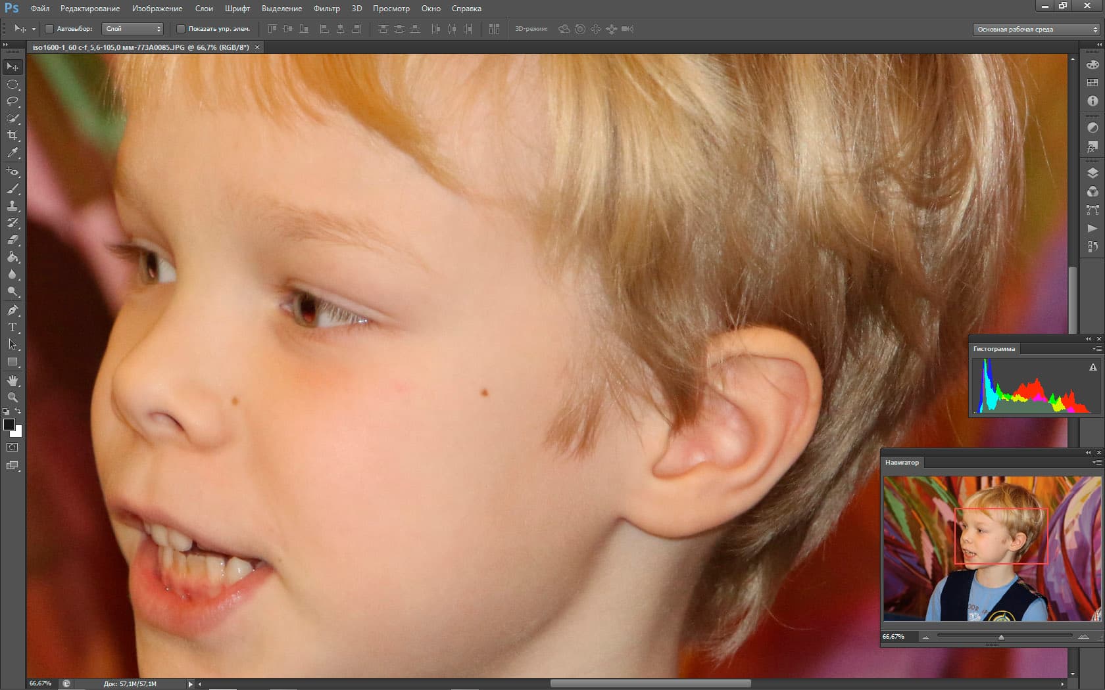1105x690 pixels.
Task: Toggle Показать упр. элем. checkbox
Action: (x=181, y=29)
